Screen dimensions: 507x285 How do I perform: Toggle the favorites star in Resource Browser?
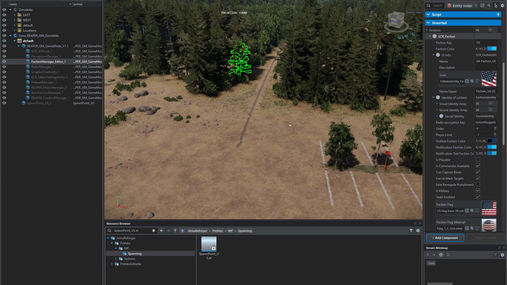coord(182,231)
